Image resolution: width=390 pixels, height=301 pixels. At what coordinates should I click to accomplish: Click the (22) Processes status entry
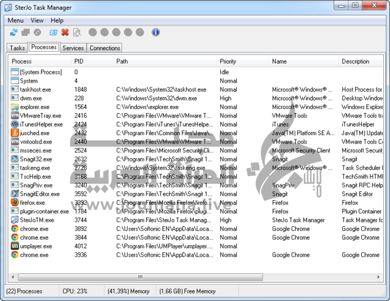(24, 291)
